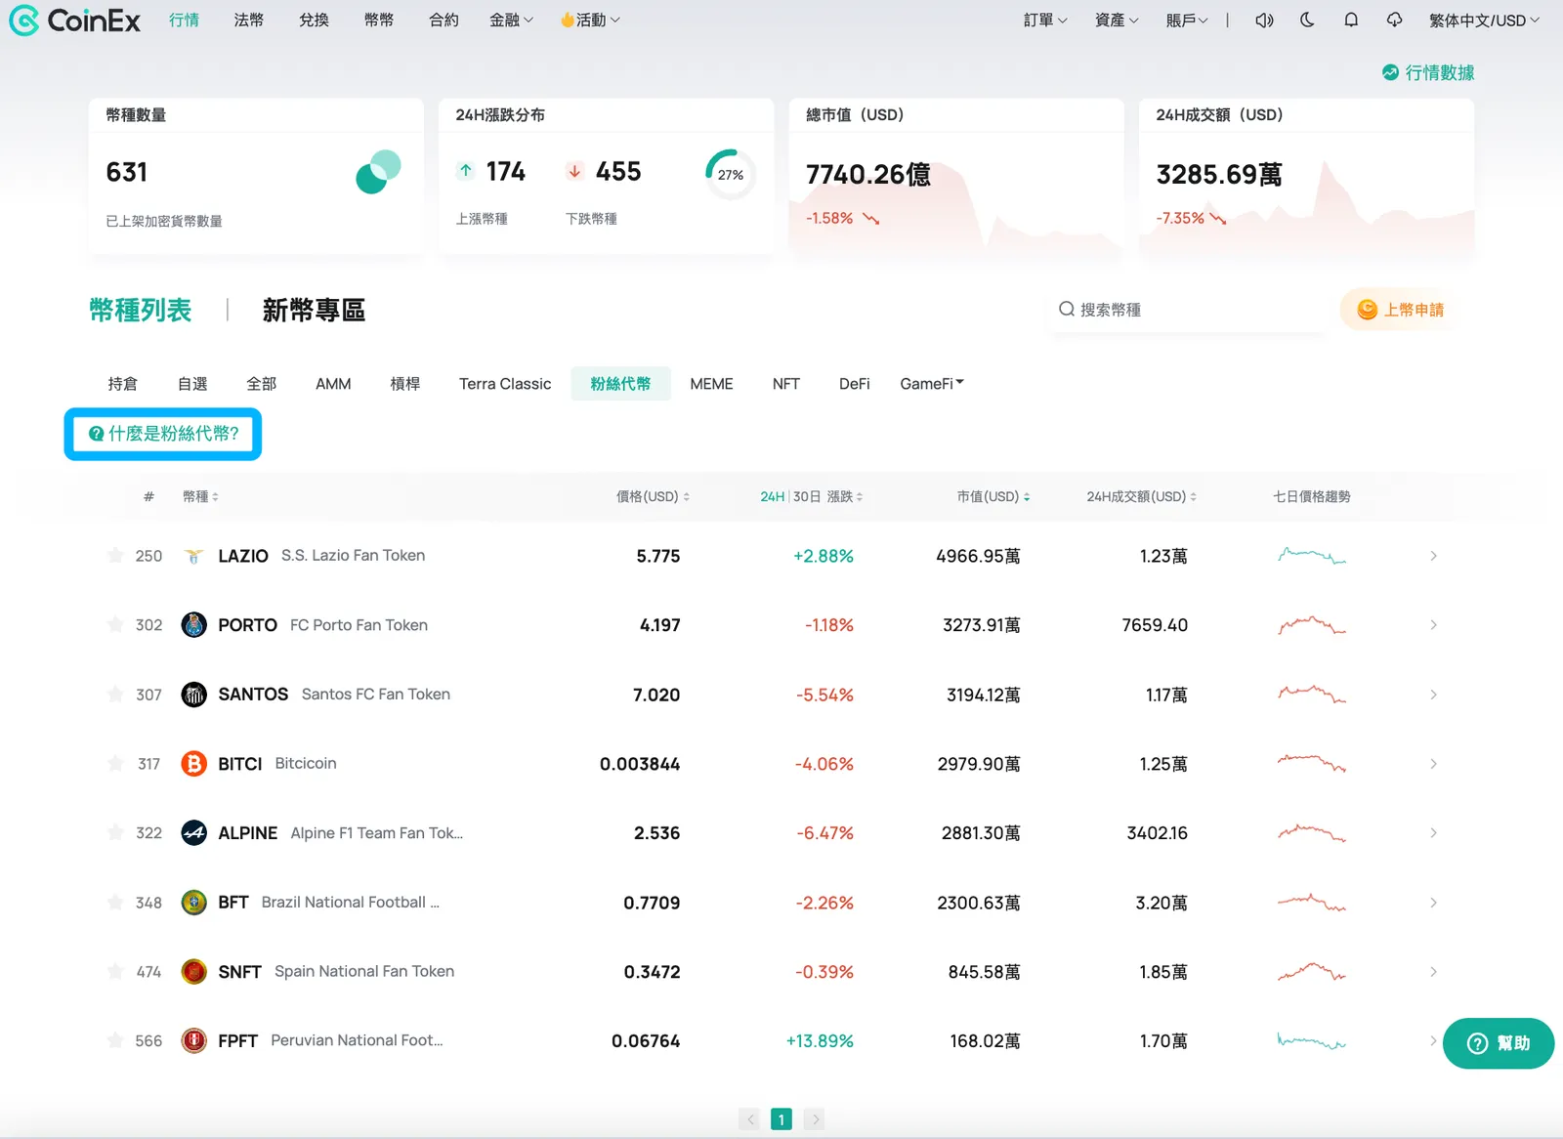
Task: Favorite BITCI with its star
Action: pyautogui.click(x=115, y=764)
